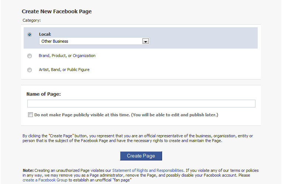Select Artist, Band, or Public Figure radio button

click(x=30, y=70)
